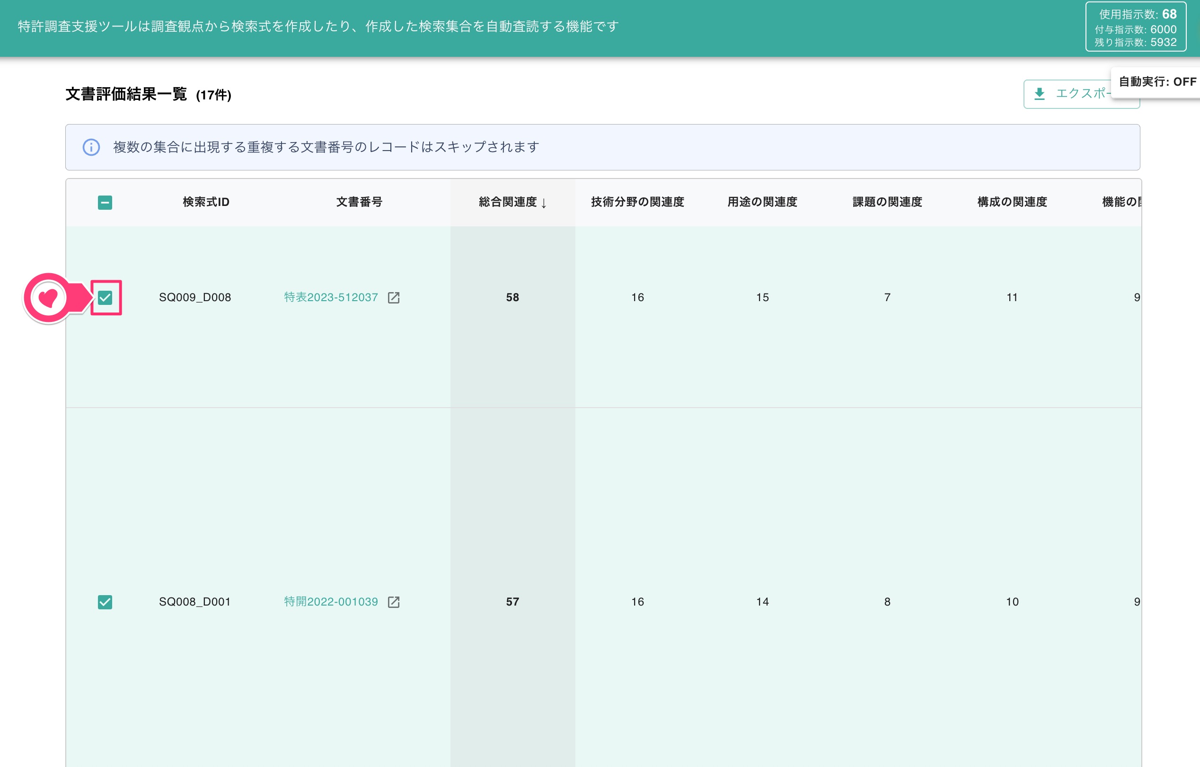Click the usage count box showing 使用指示数
This screenshot has height=767, width=1200.
1136,27
